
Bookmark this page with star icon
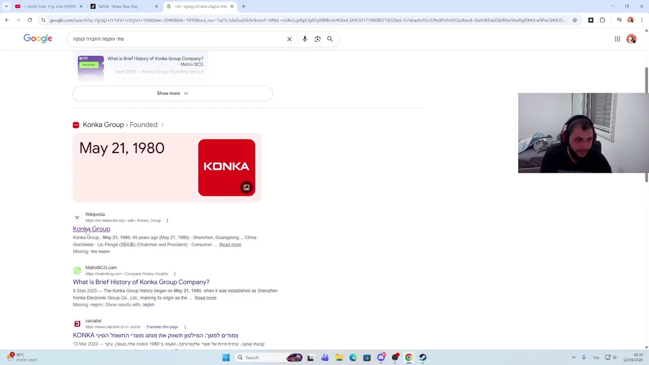[574, 20]
